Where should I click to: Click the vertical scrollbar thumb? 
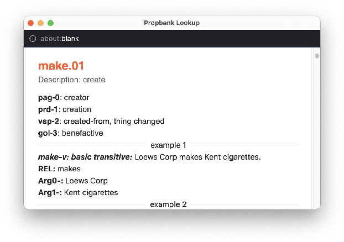317,56
